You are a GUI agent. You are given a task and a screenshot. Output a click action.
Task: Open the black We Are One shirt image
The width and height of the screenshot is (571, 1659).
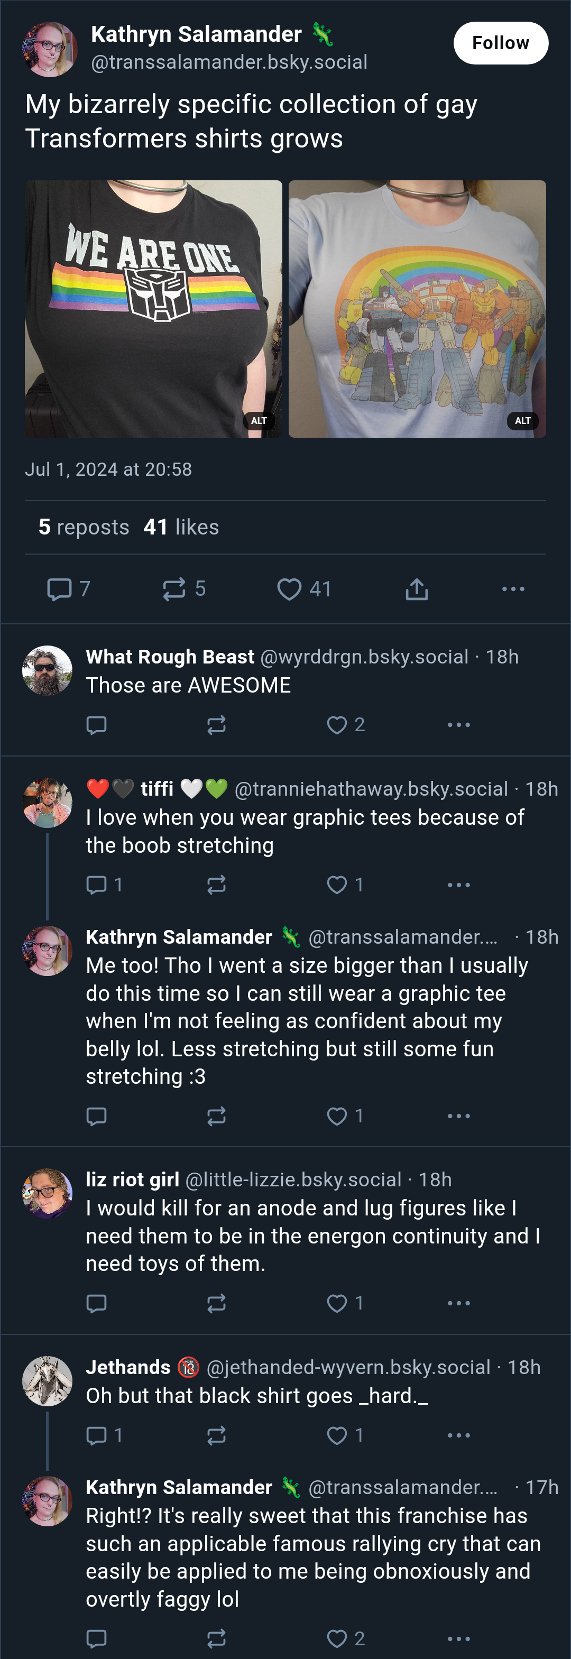(x=153, y=309)
